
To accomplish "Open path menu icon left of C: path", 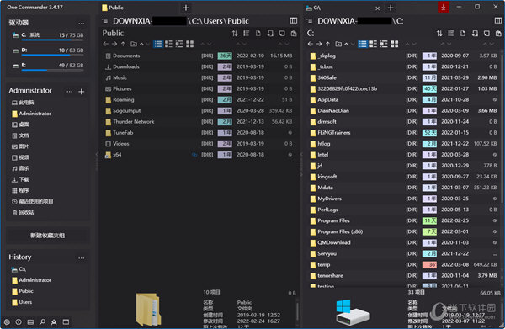I will (310, 21).
